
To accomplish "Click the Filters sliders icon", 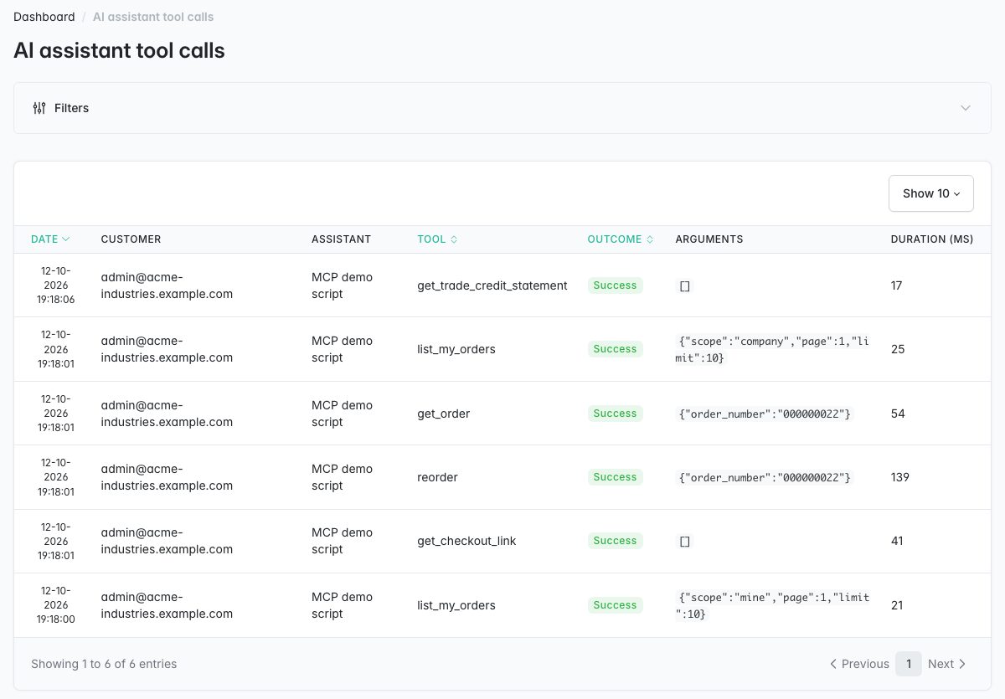I will [x=39, y=108].
